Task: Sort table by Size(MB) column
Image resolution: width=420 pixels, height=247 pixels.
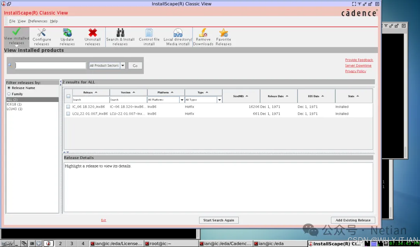Action: click(x=241, y=96)
